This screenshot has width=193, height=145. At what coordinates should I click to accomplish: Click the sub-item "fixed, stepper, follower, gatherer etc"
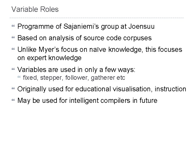click(74, 78)
